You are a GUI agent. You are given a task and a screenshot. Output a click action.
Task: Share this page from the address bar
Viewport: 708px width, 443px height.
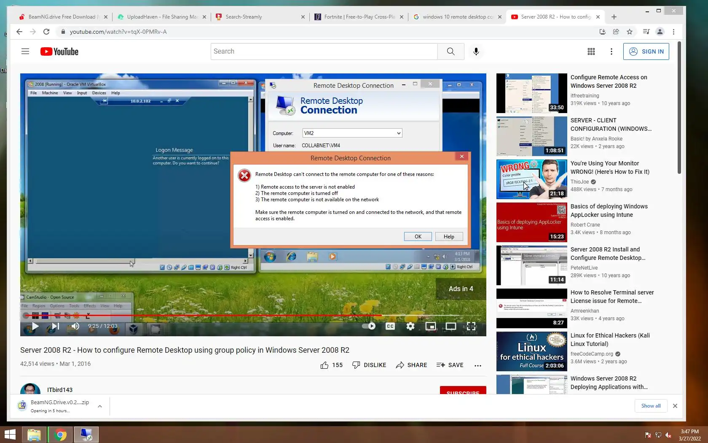tap(616, 32)
